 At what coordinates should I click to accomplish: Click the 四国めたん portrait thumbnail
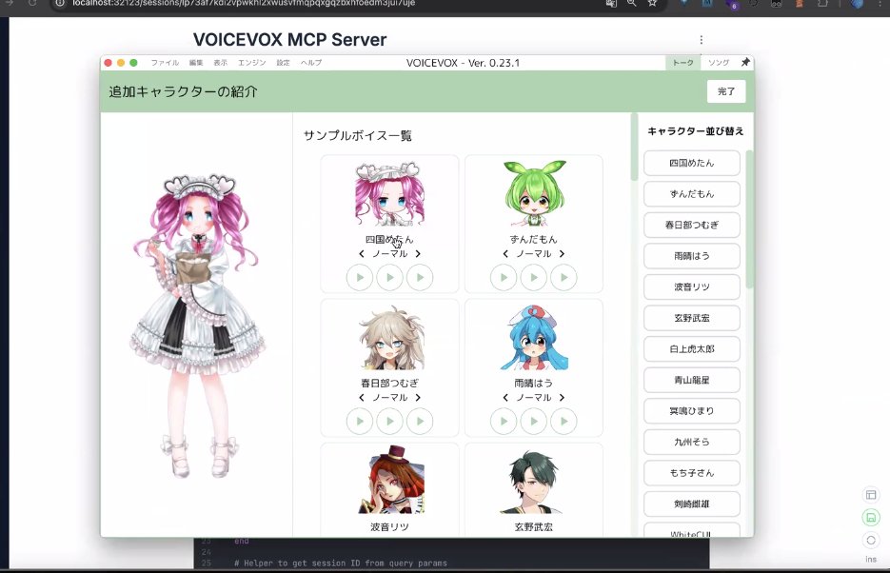(390, 193)
